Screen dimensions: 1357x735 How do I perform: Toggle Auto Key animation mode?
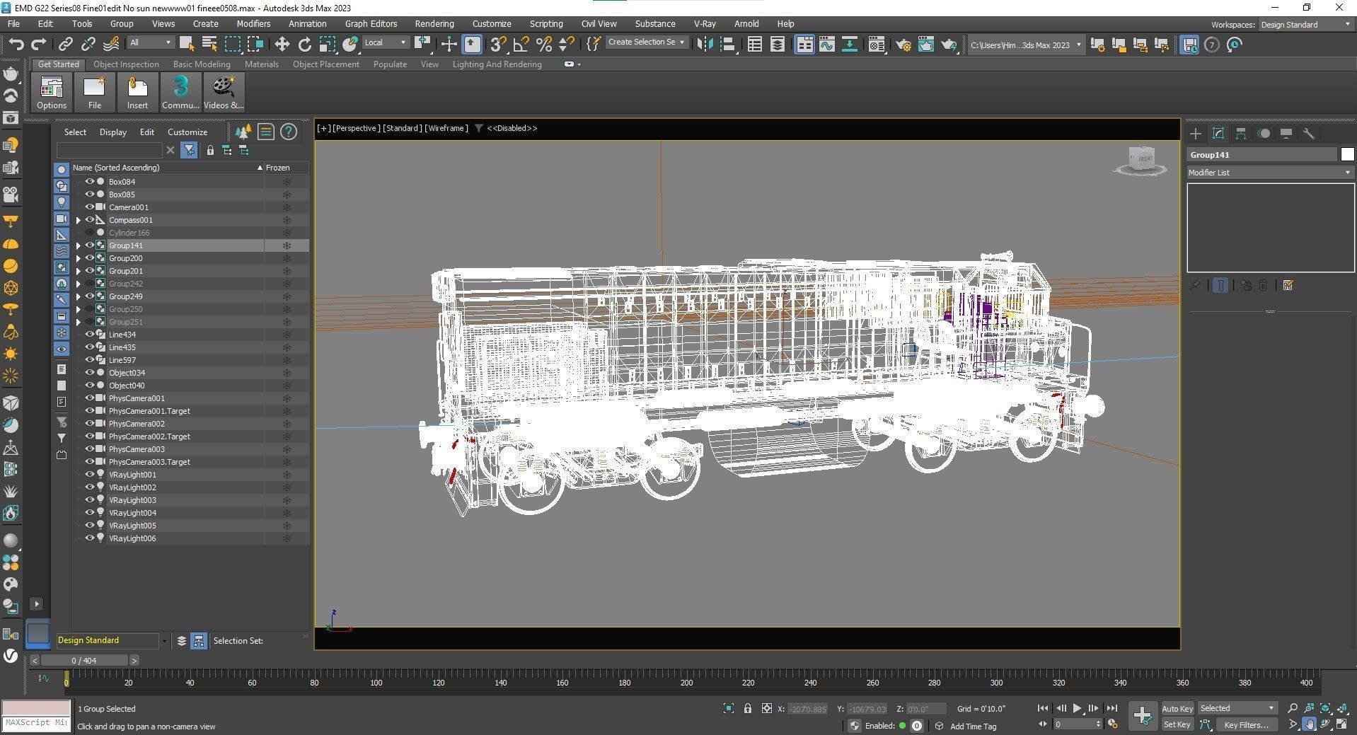[1177, 708]
